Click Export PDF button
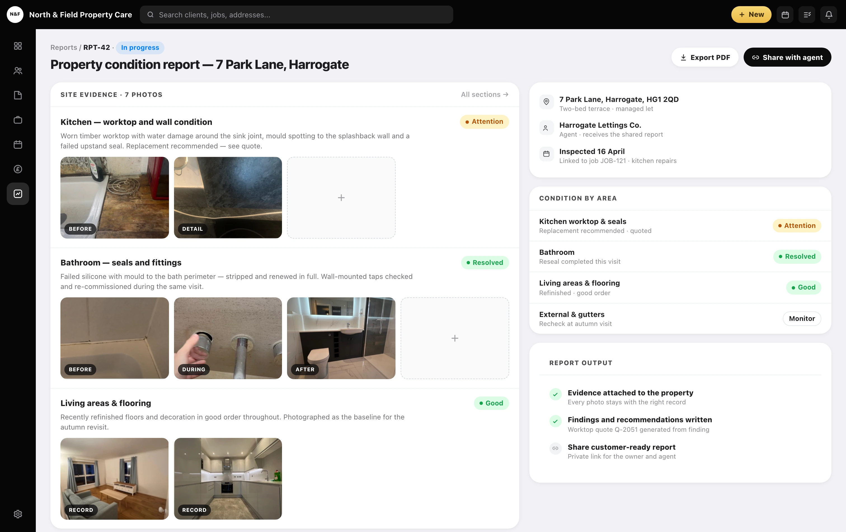Image resolution: width=846 pixels, height=532 pixels. (705, 57)
